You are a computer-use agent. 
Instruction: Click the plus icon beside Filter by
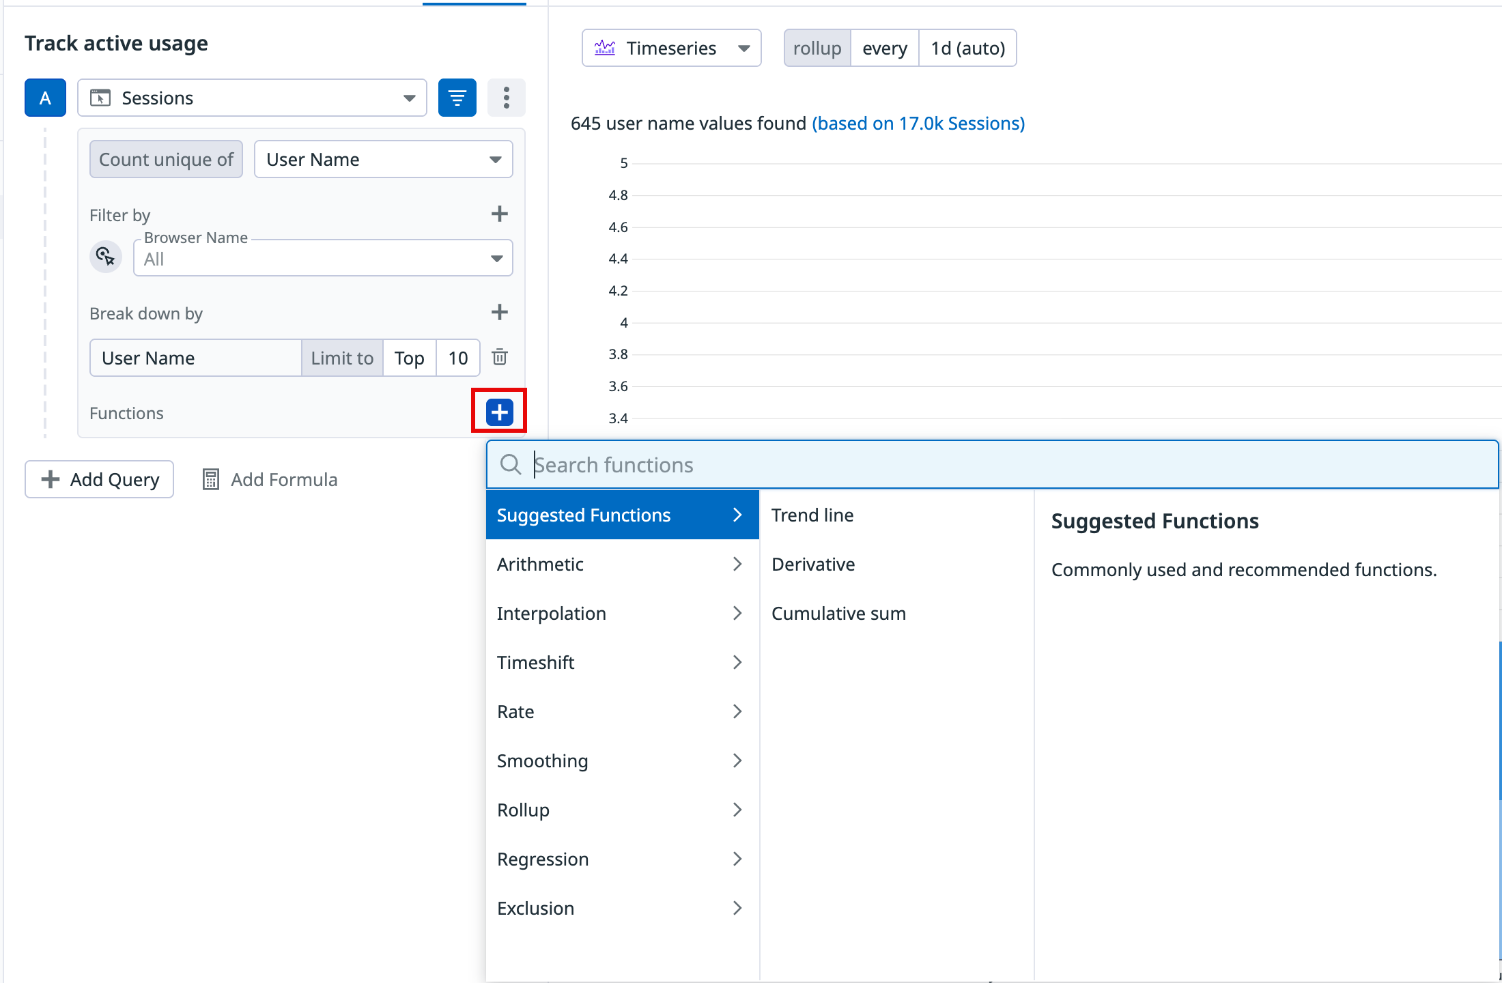tap(499, 214)
